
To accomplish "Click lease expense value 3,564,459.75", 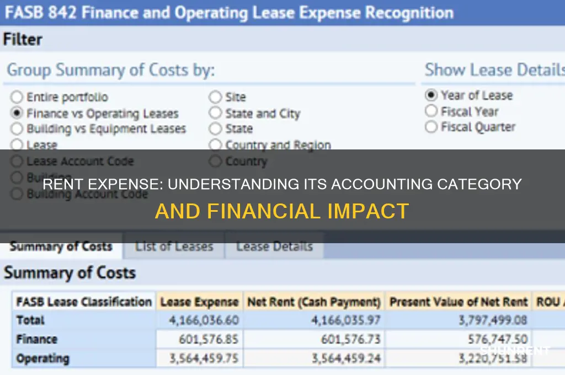I will (204, 358).
